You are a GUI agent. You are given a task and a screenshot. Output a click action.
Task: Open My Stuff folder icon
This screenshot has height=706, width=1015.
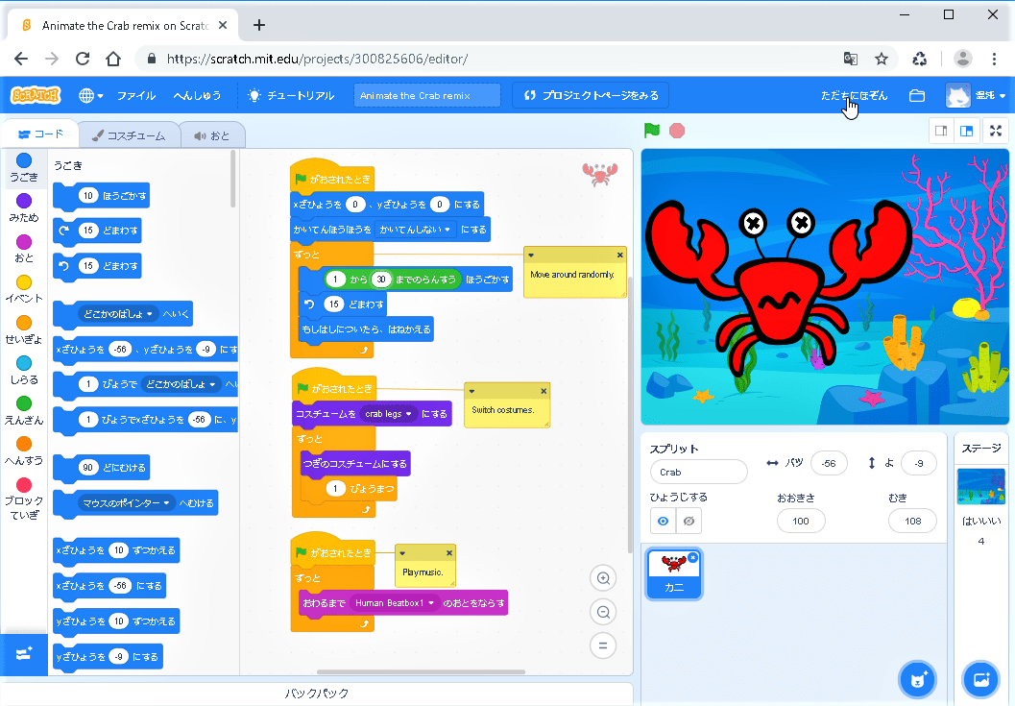click(x=917, y=95)
